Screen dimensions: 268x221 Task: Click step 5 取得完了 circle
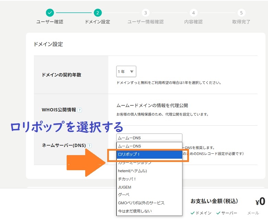click(241, 13)
